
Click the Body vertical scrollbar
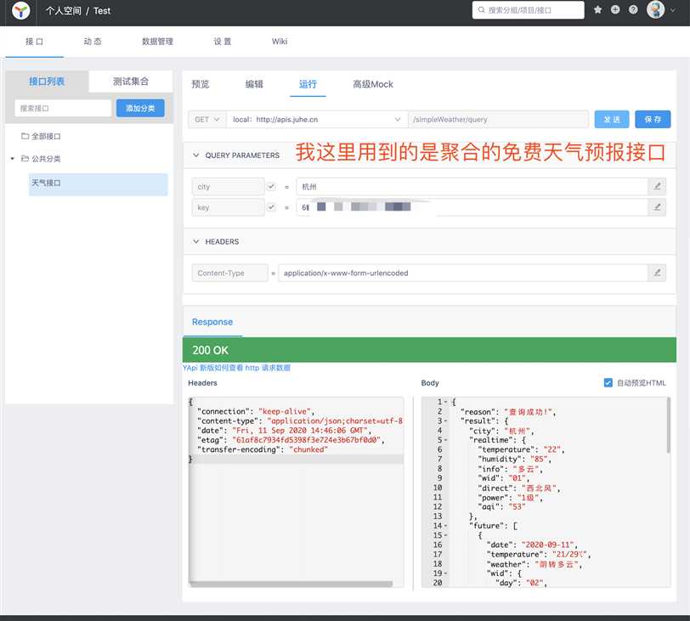pyautogui.click(x=669, y=426)
